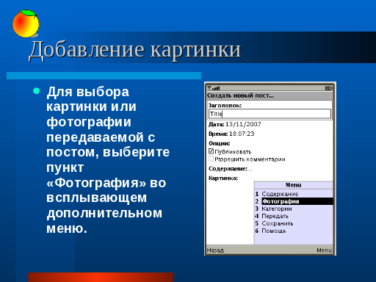Click the Картинка label field

[223, 178]
